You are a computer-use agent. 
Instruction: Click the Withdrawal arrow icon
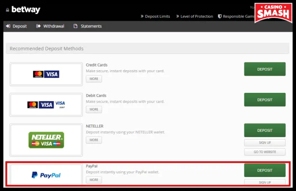pos(38,26)
